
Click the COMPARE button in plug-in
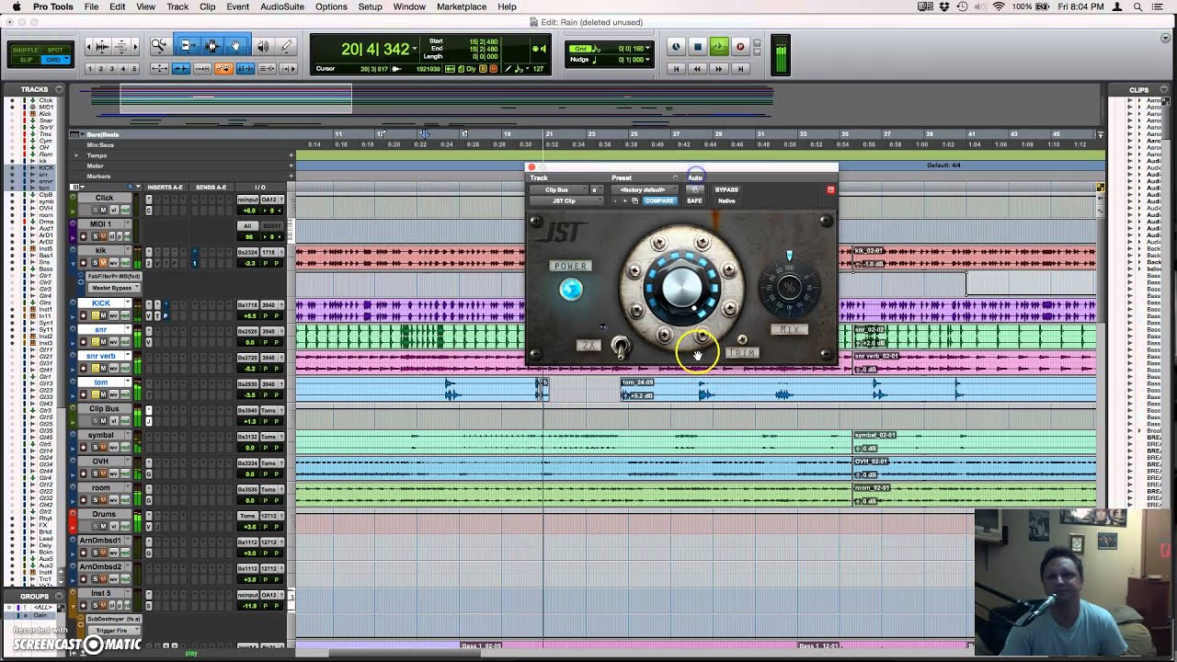click(x=658, y=200)
